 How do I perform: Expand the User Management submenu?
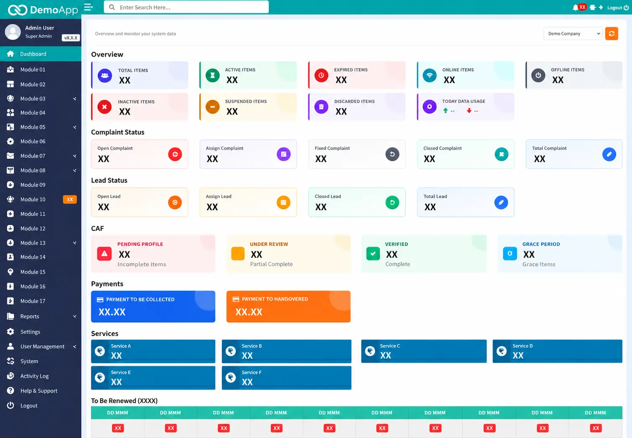75,347
